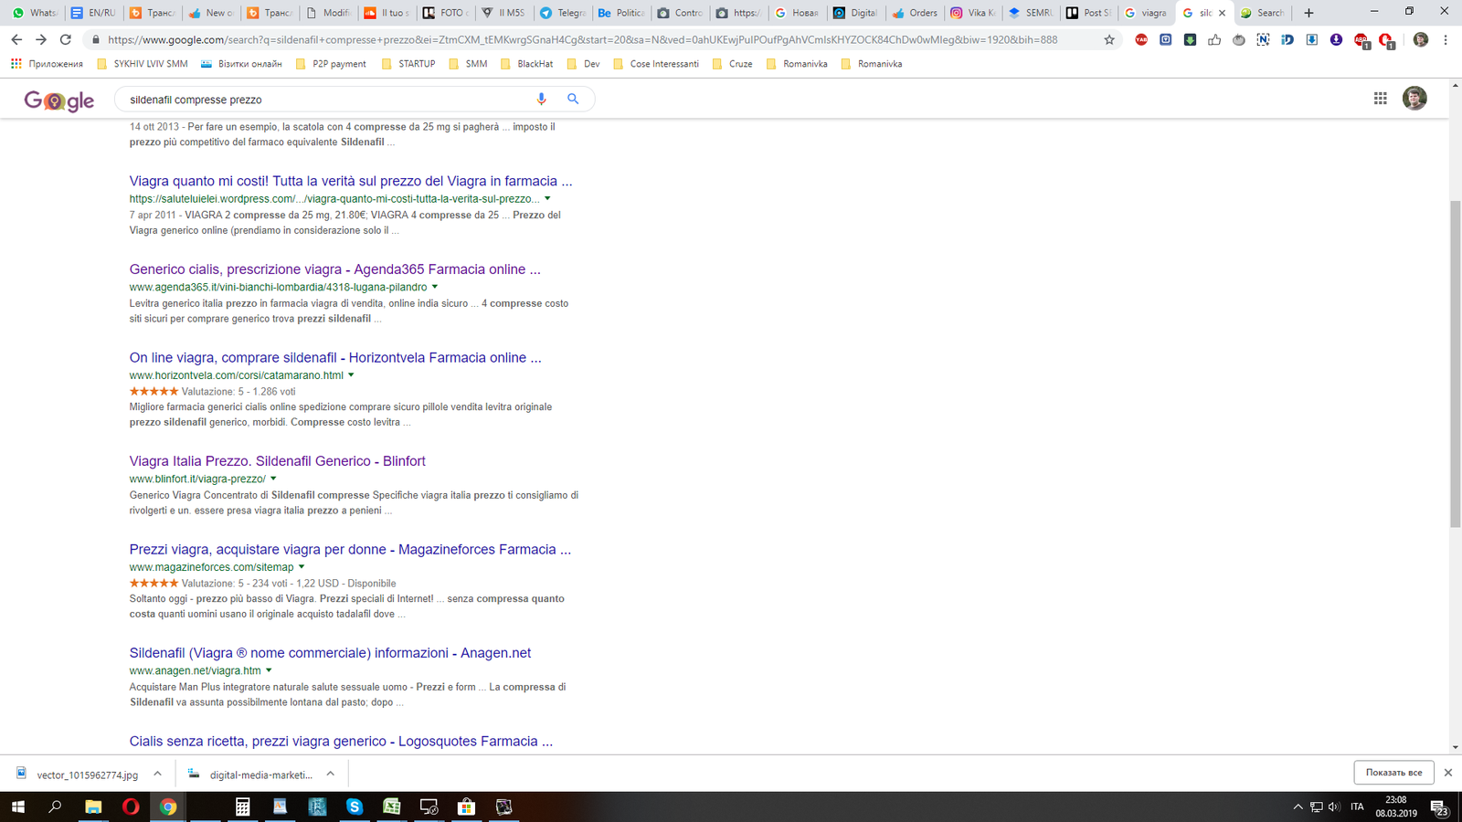Click the page vertical scrollbar thumb

[x=1455, y=364]
